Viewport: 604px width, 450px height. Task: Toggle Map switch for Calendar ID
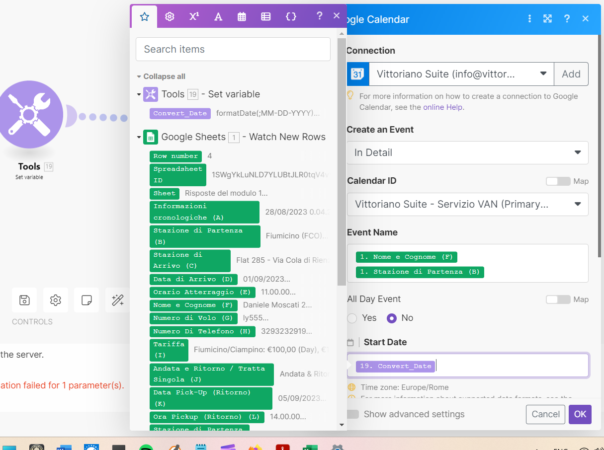click(558, 181)
